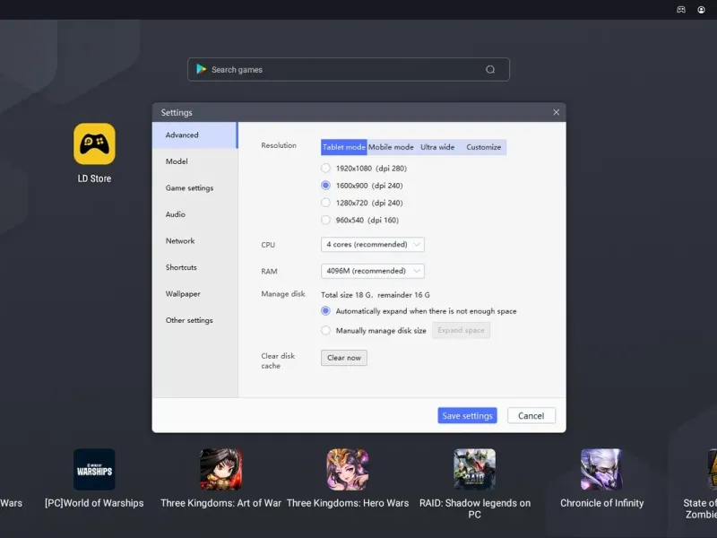
Task: Open Three Kingdoms: Hero Wars icon
Action: coord(348,469)
